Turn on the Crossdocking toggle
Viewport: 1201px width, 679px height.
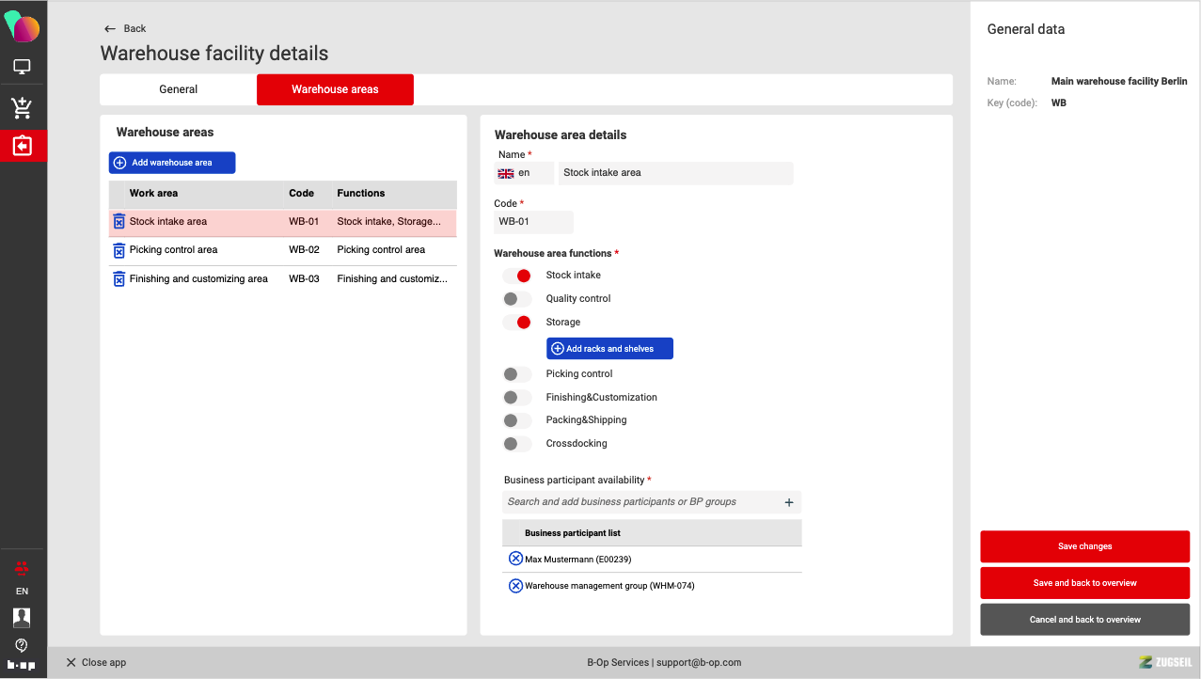pyautogui.click(x=517, y=444)
